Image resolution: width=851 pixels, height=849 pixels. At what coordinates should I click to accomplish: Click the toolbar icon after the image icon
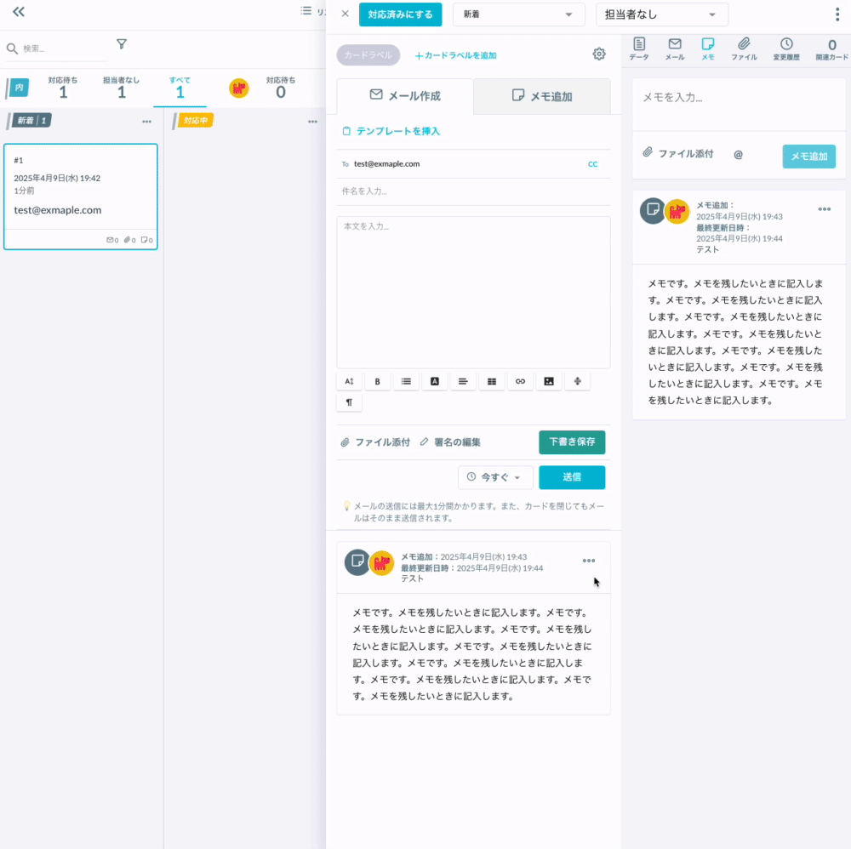coord(578,381)
